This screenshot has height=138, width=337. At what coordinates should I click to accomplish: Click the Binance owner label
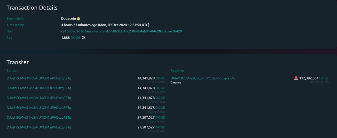coord(176,82)
